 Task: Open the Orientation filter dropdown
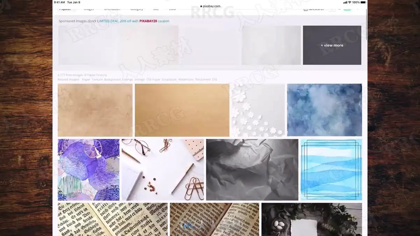coord(112,9)
